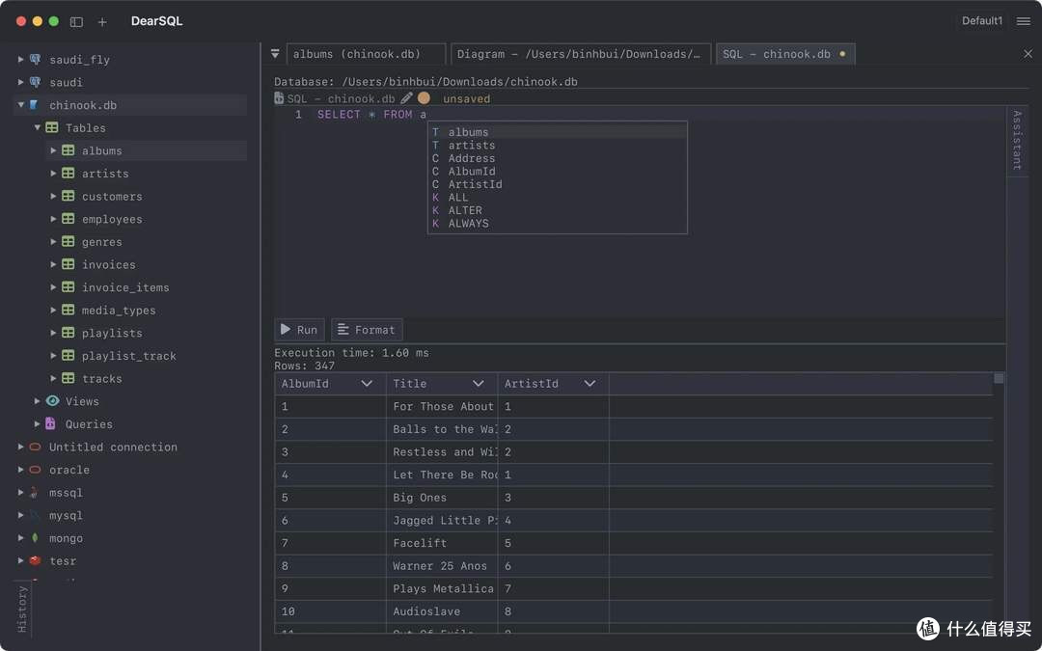Click the albums table icon
The image size is (1042, 651).
[x=68, y=150]
